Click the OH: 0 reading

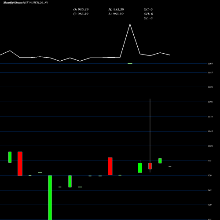(148, 14)
